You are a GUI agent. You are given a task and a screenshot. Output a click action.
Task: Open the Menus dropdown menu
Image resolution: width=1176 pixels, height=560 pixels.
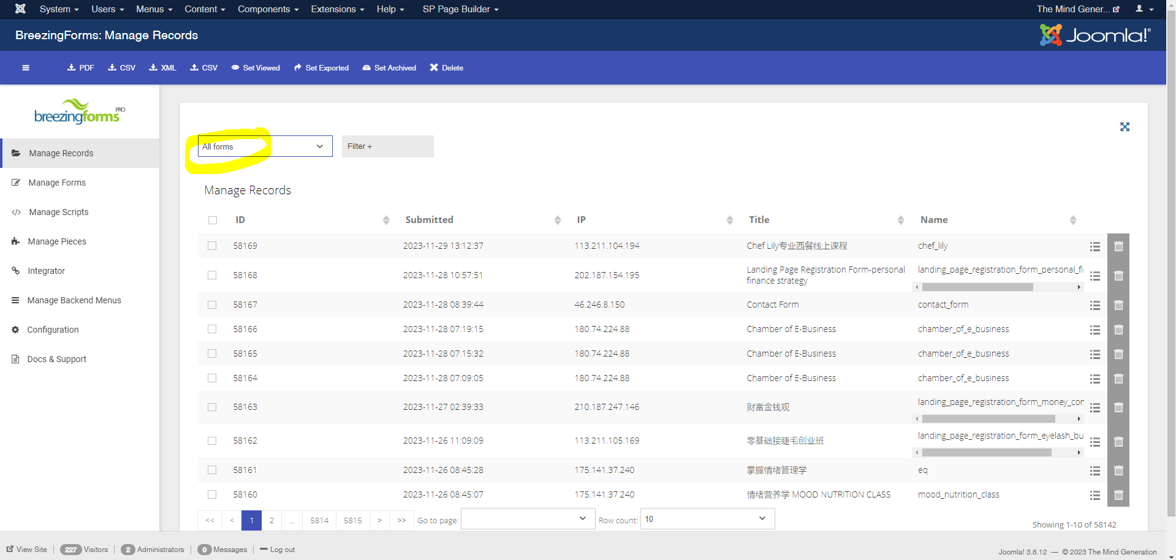[154, 9]
